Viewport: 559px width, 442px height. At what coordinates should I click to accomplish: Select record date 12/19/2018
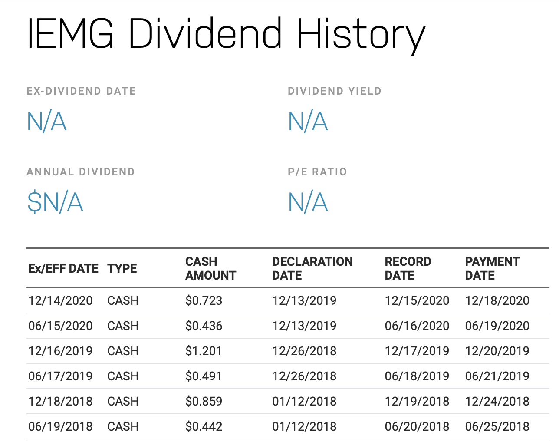pyautogui.click(x=417, y=401)
